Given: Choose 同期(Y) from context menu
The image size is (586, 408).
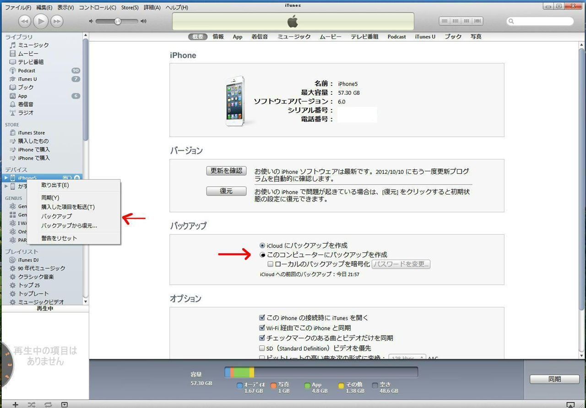Looking at the screenshot, I should coord(74,198).
